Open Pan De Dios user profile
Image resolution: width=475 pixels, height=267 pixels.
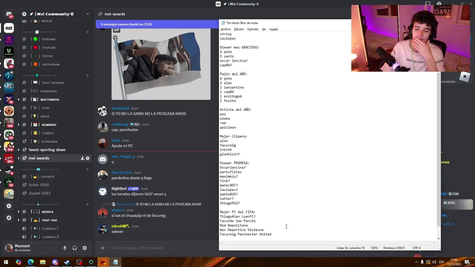pyautogui.click(x=122, y=172)
